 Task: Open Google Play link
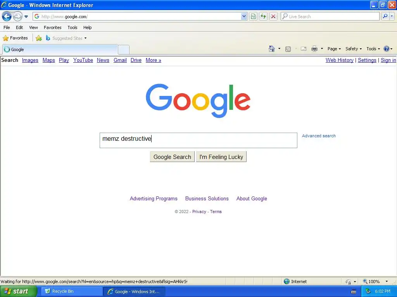point(64,60)
